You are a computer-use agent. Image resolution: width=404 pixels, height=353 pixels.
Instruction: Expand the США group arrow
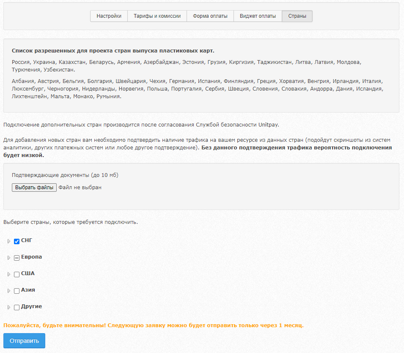[x=9, y=274]
